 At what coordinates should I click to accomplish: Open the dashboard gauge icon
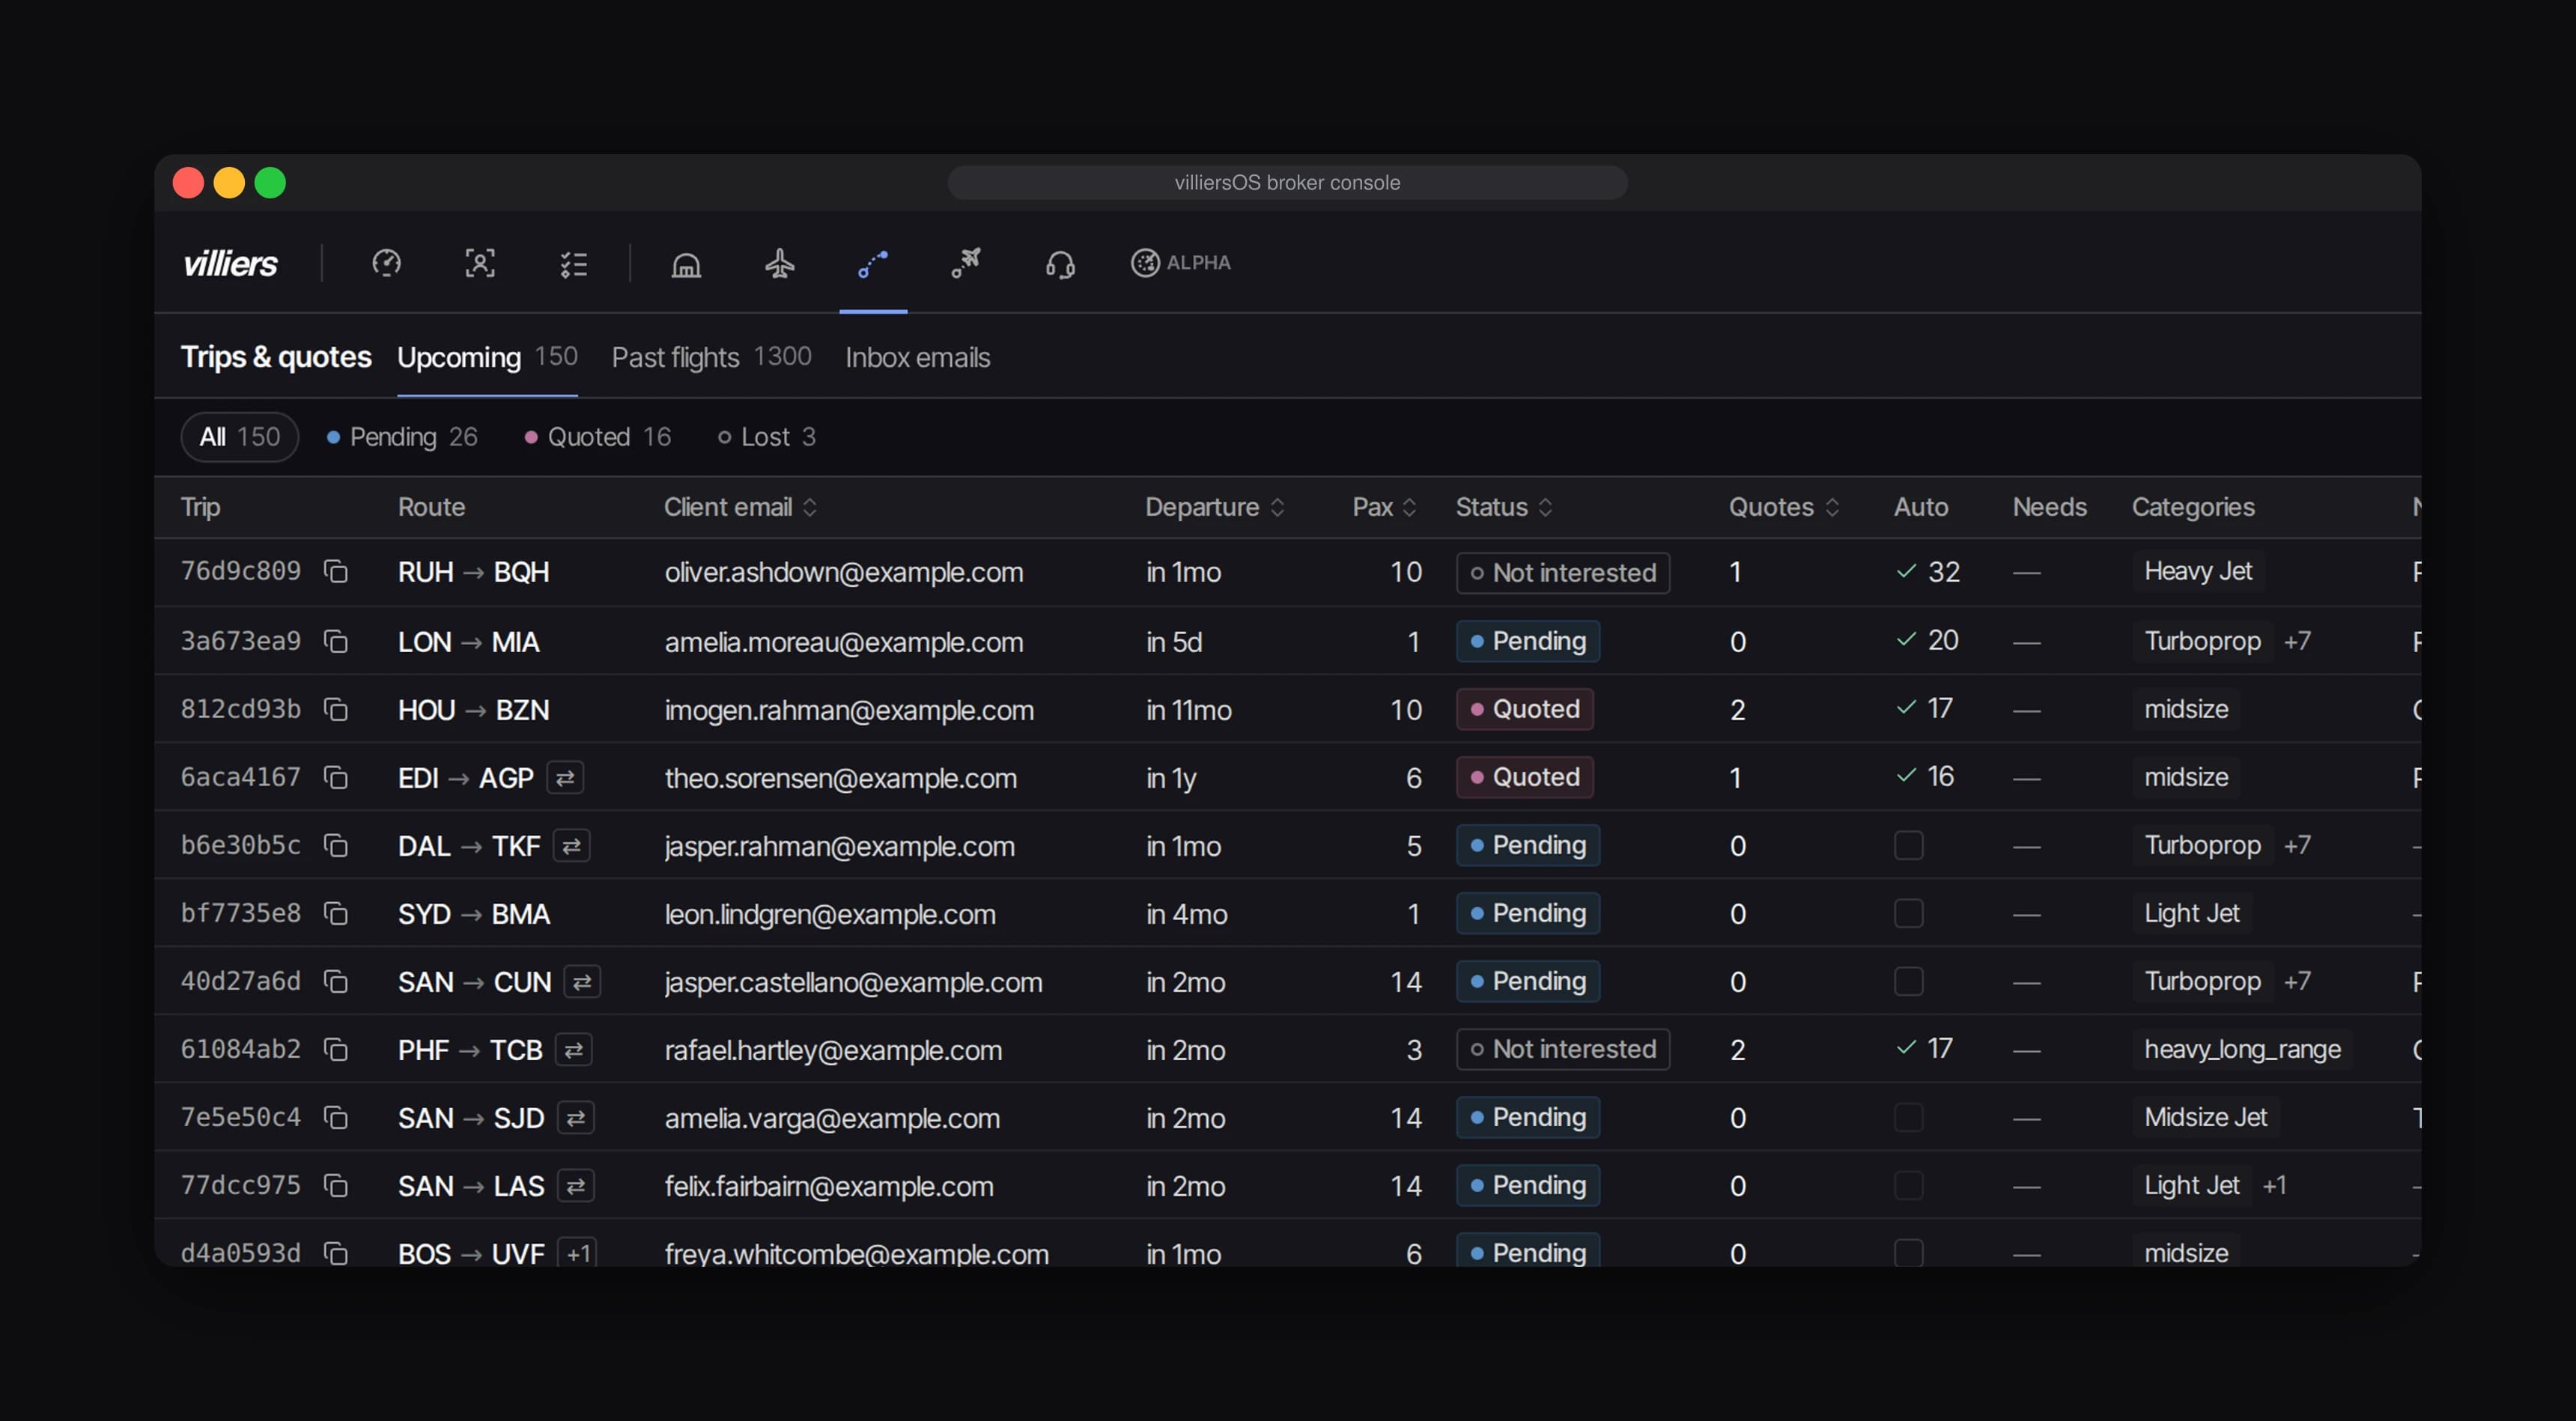pos(386,263)
